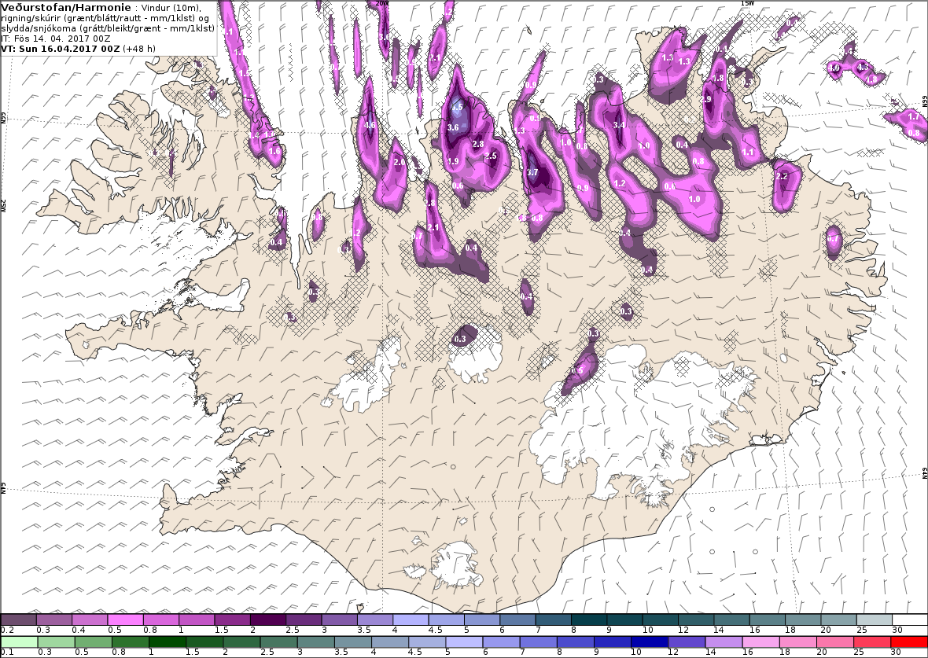
Task: Click the '3.4' precipitation label on the map
Action: pyautogui.click(x=619, y=126)
